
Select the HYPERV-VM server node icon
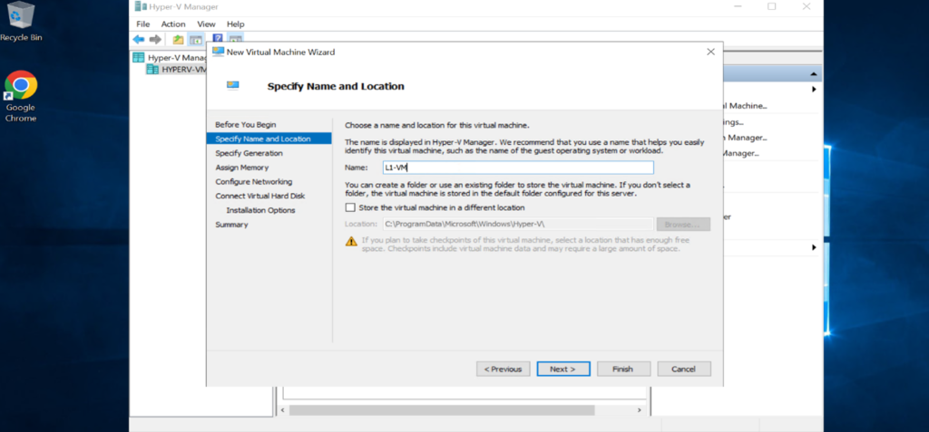pyautogui.click(x=152, y=69)
